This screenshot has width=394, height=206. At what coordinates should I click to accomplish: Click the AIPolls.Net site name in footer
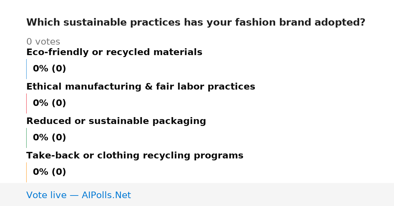pos(106,195)
